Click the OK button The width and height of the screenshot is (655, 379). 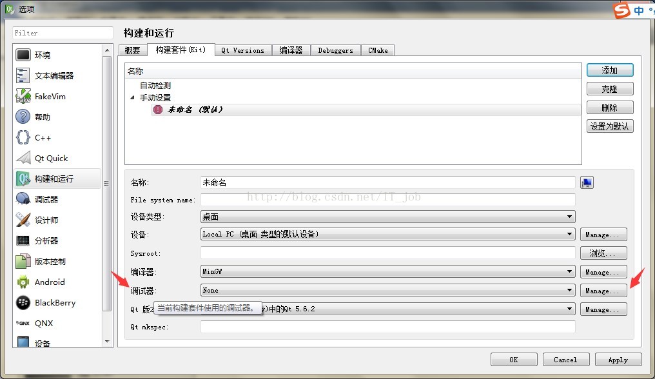pos(514,360)
